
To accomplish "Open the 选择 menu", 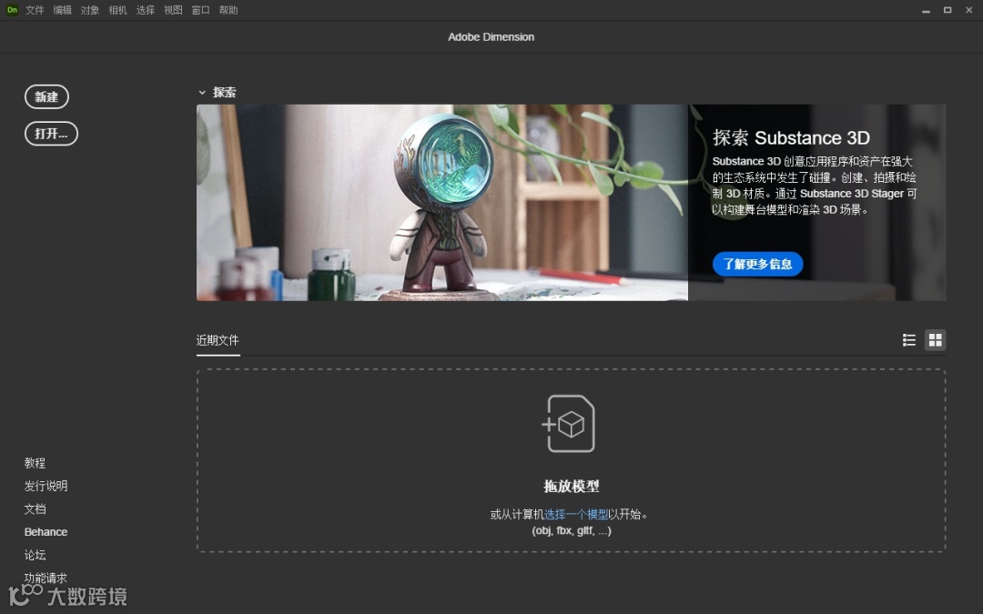I will click(145, 10).
